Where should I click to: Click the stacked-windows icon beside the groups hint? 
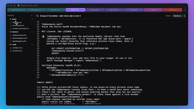37,16
